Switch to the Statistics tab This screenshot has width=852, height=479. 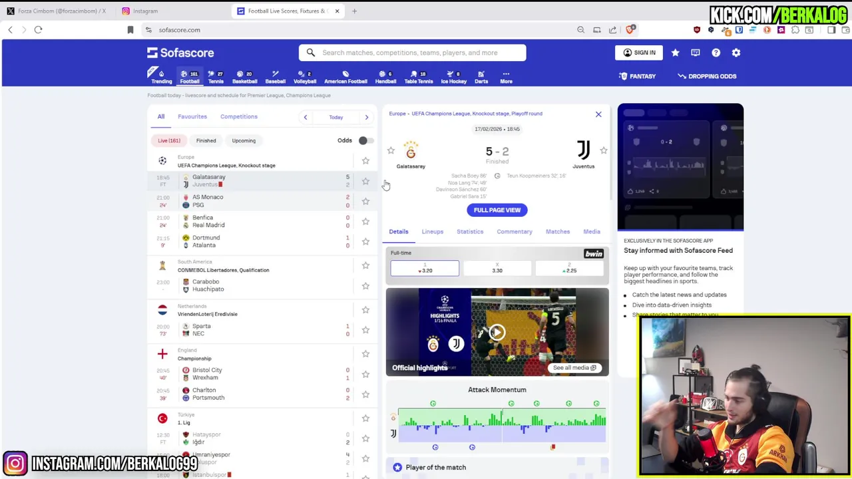coord(470,232)
